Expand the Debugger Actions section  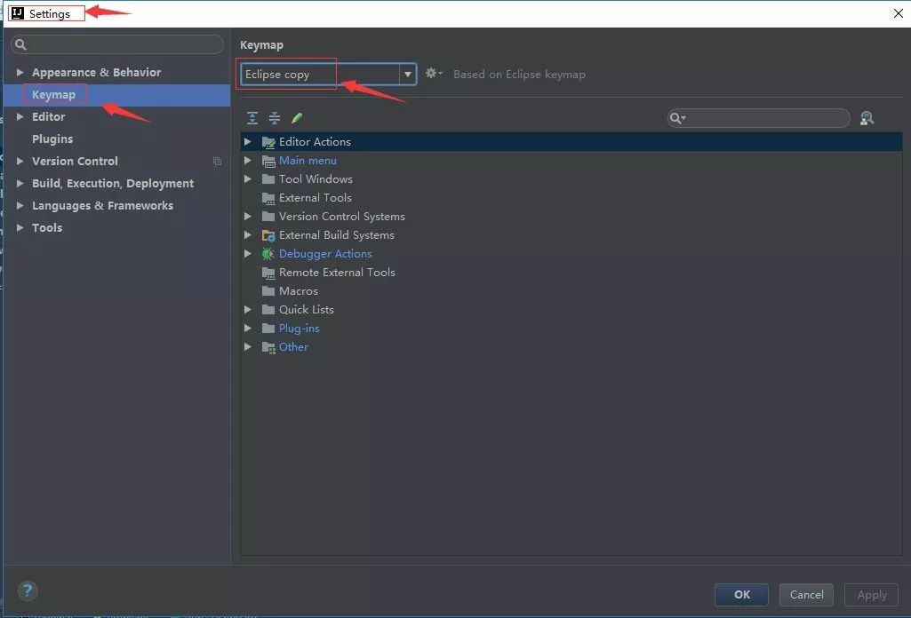coord(248,253)
